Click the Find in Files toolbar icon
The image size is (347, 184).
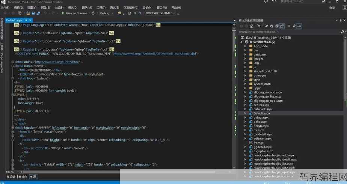(119, 13)
